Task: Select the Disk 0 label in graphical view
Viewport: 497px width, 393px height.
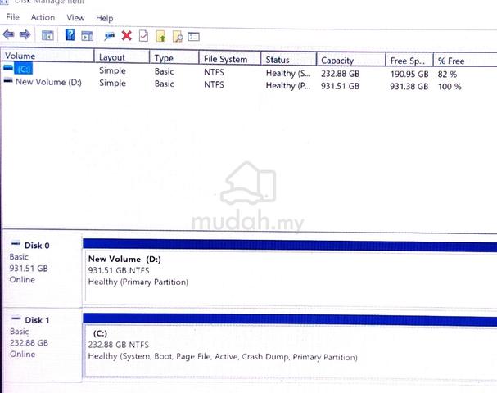Action: click(37, 246)
